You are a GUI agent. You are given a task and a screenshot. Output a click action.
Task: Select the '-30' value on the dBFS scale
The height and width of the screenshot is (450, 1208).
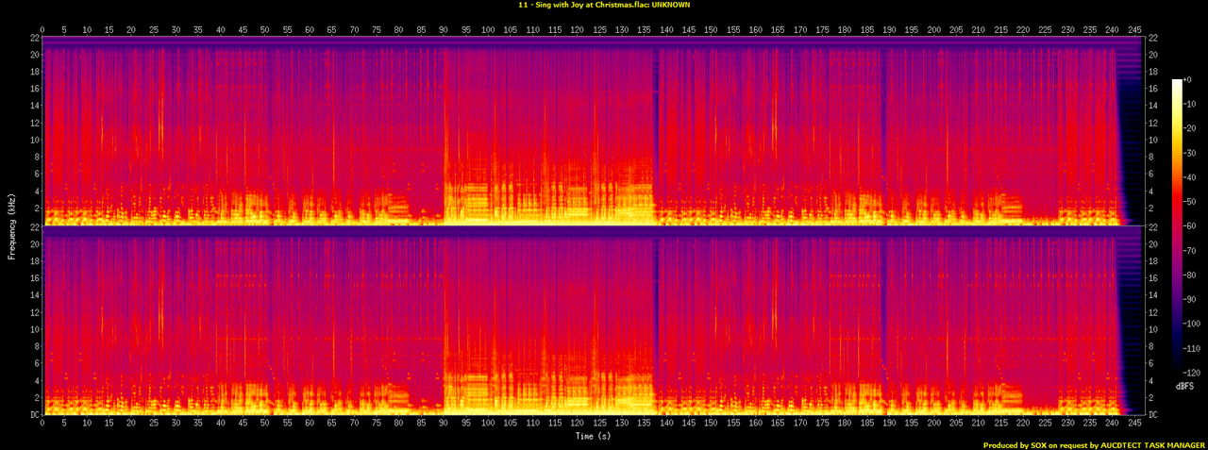(1190, 154)
